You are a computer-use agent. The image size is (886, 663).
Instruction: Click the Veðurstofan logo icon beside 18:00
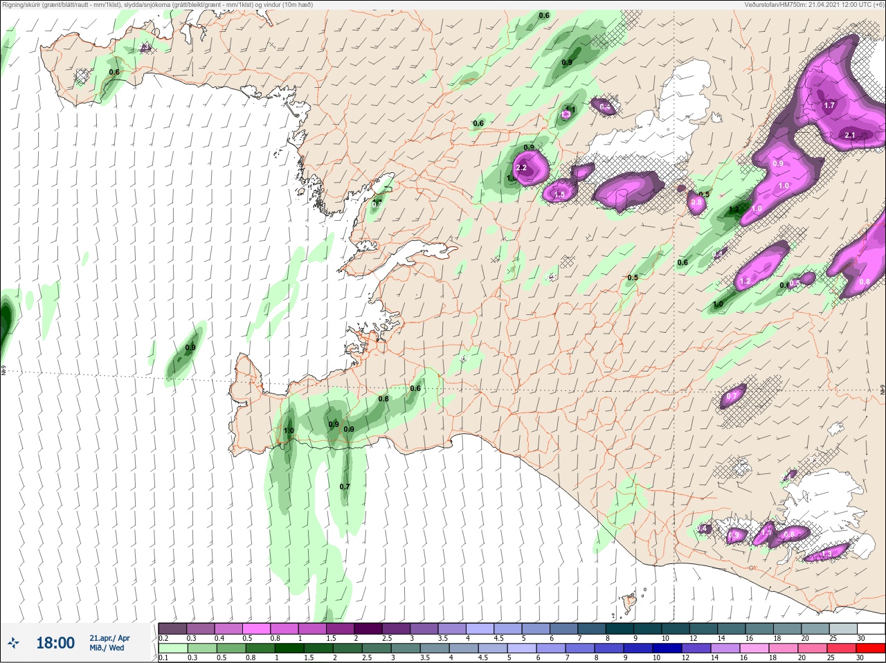(x=13, y=643)
